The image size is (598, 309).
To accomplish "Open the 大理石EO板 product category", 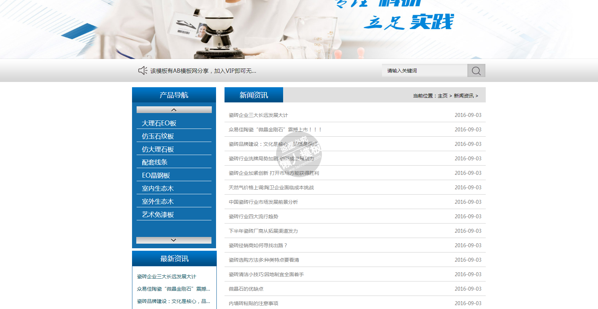I will [159, 123].
